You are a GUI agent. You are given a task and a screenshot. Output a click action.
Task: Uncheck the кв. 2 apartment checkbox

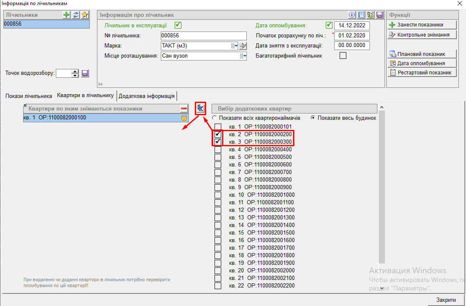coord(218,135)
